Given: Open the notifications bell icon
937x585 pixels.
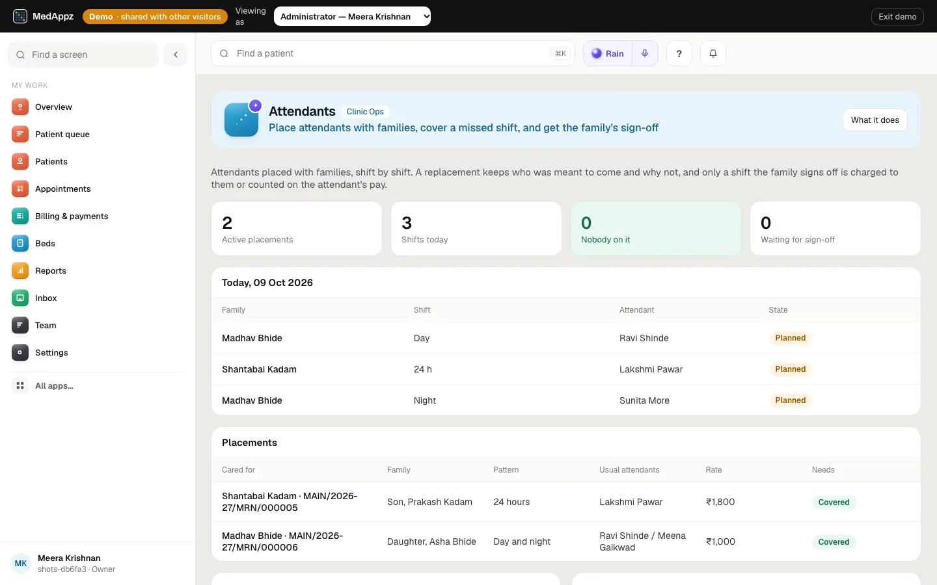Looking at the screenshot, I should [713, 53].
